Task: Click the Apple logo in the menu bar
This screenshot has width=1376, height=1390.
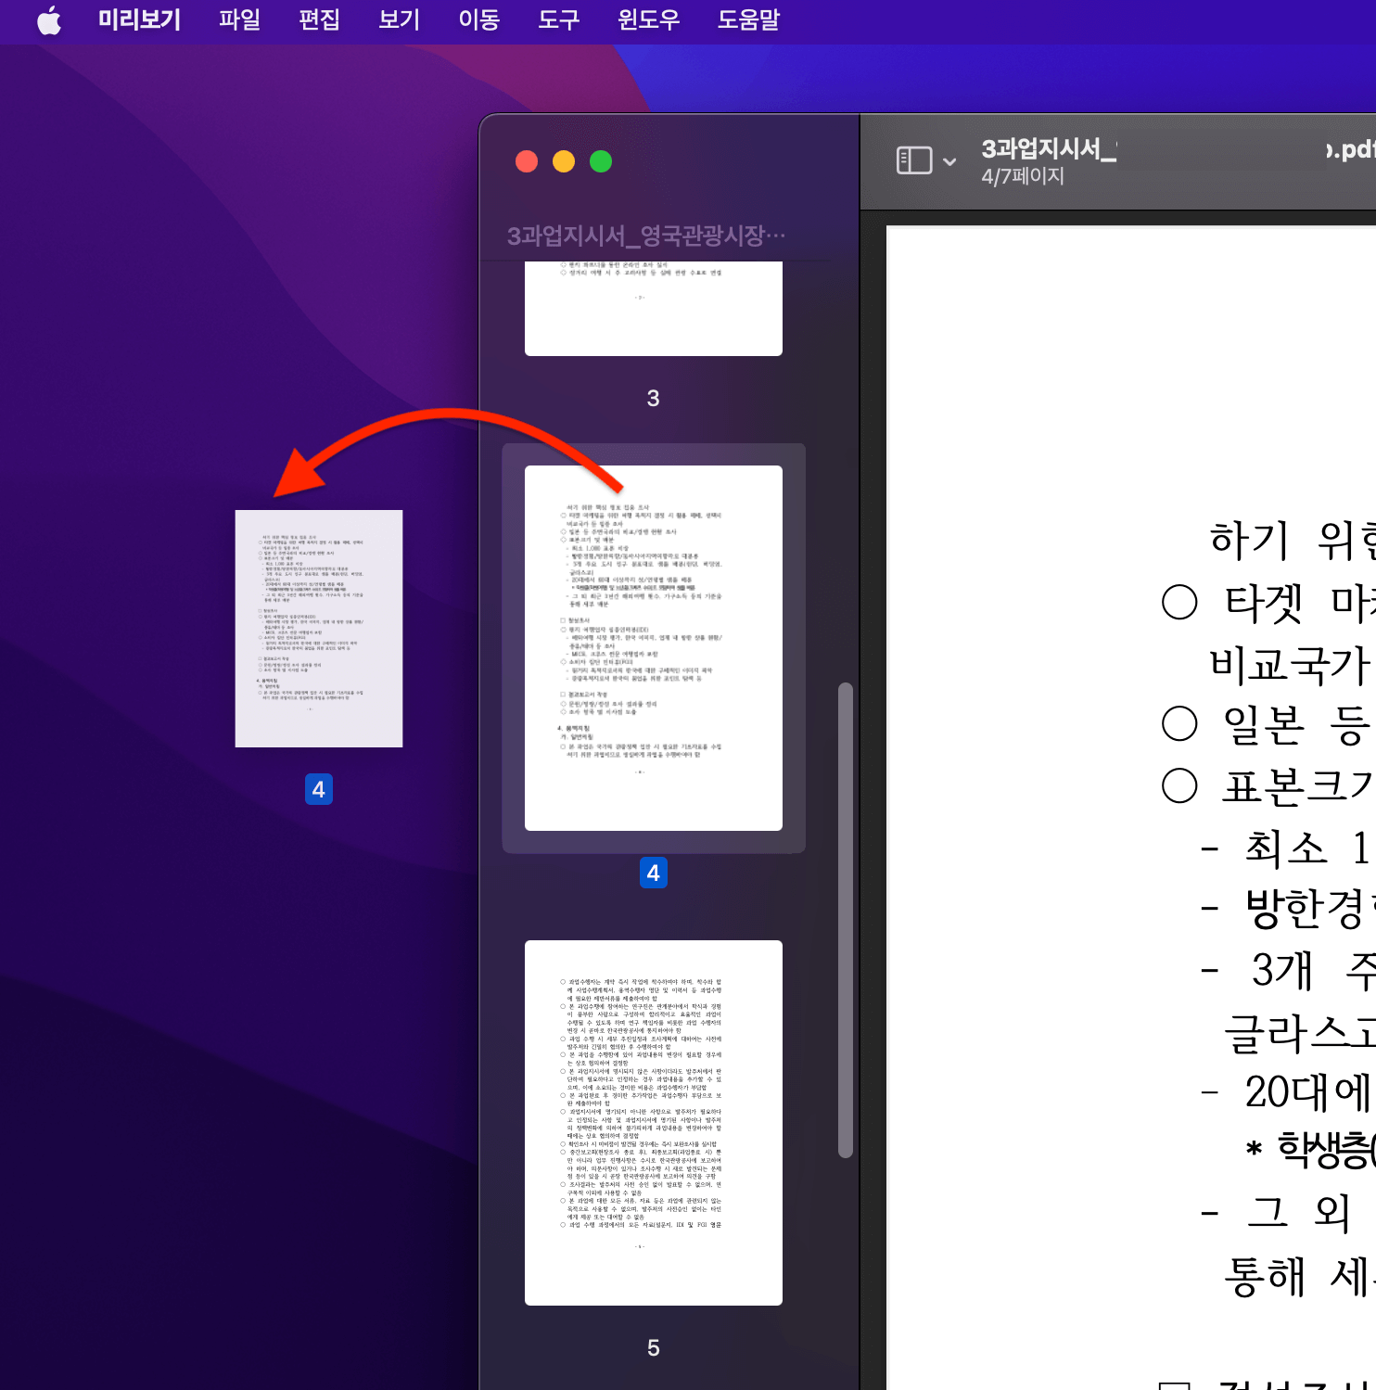Action: (50, 20)
